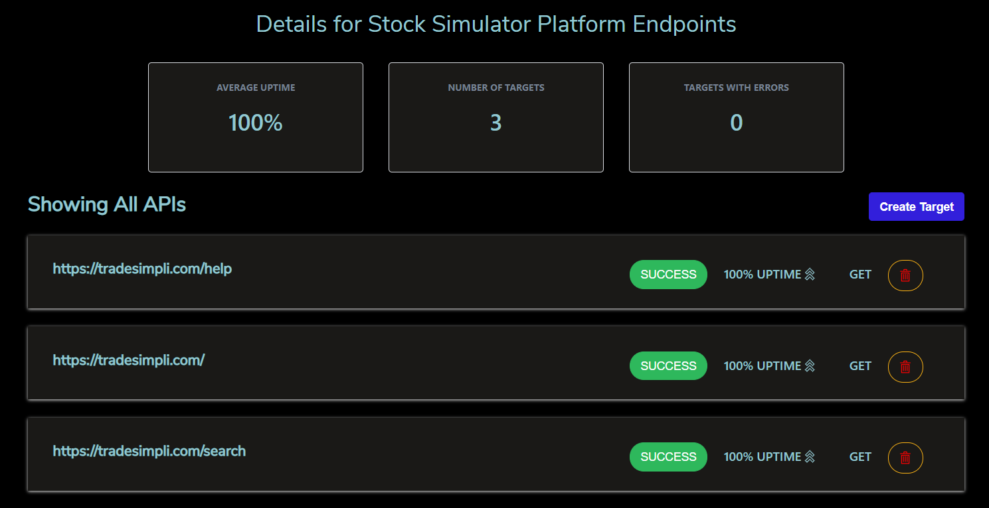Click SUCCESS badge for the /help endpoint

(x=668, y=275)
